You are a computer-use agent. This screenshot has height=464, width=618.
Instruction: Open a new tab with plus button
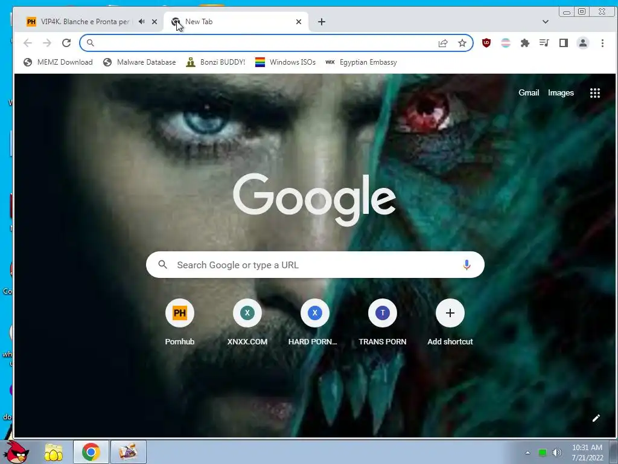click(x=322, y=22)
